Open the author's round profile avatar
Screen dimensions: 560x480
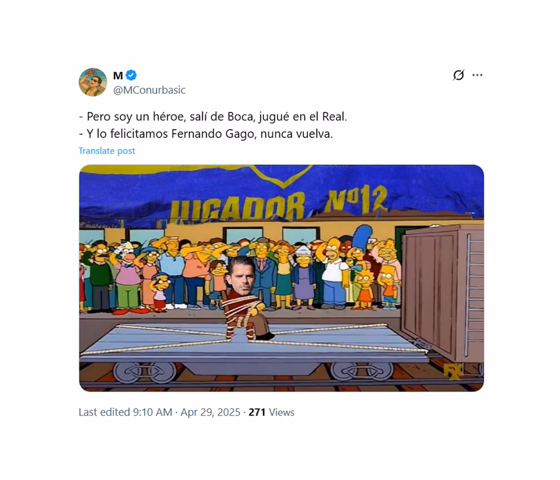(x=93, y=82)
